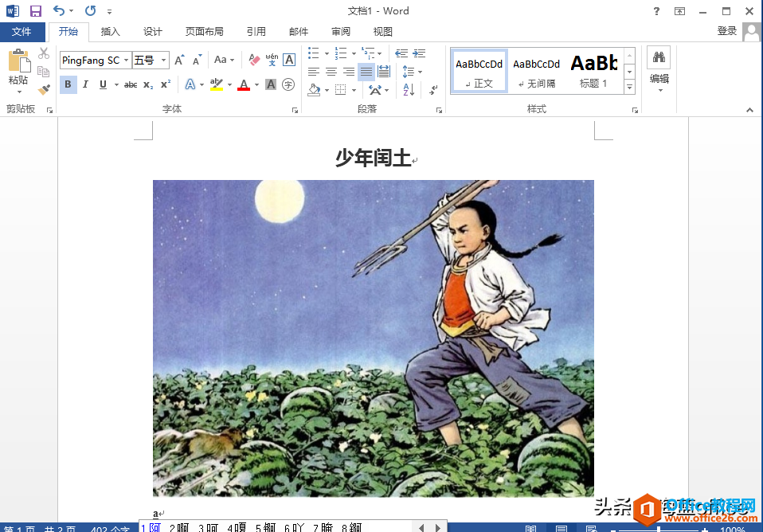The image size is (763, 532).
Task: Toggle strikethrough formatting
Action: pos(131,84)
